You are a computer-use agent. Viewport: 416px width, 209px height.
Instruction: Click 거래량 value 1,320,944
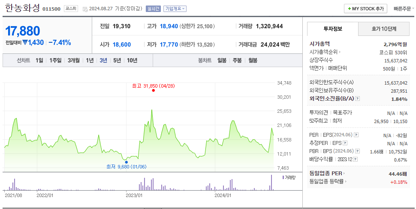[x=269, y=26]
